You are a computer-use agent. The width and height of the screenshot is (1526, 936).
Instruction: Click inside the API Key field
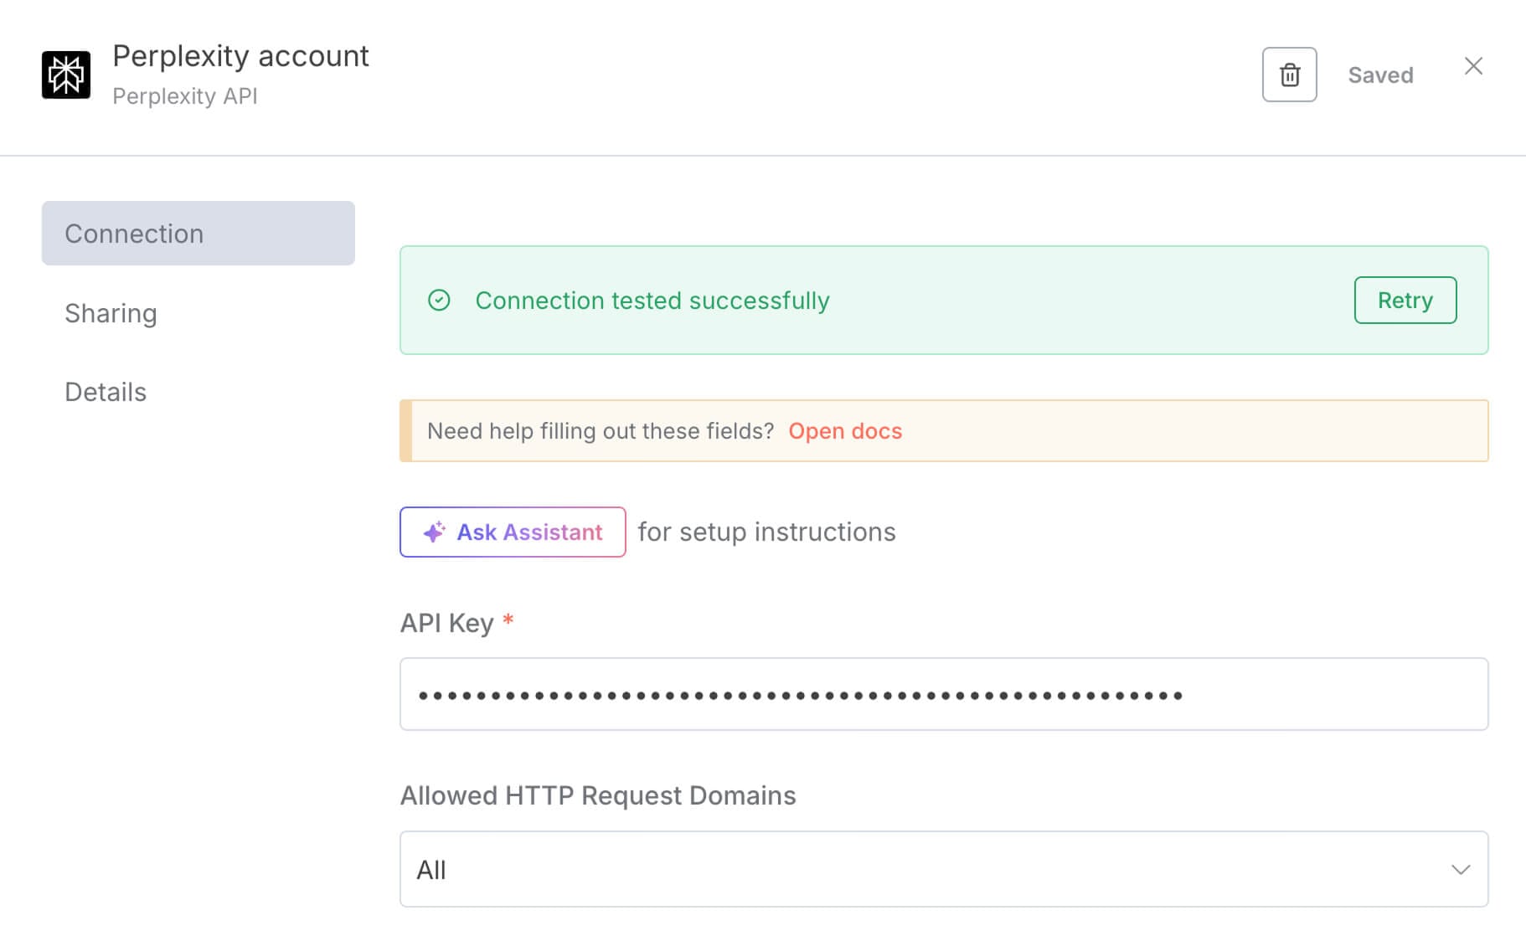click(x=944, y=693)
